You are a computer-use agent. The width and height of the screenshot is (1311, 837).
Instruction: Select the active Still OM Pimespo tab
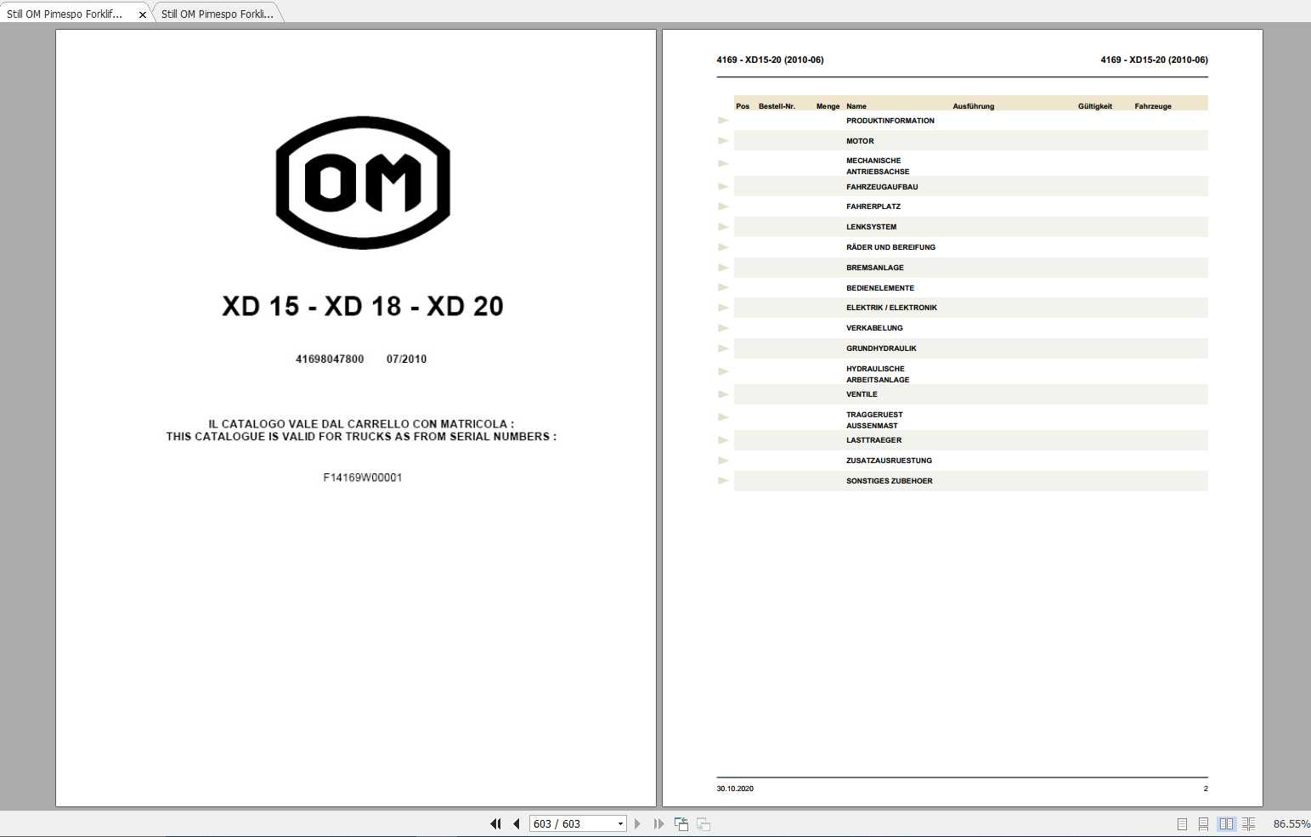click(x=68, y=13)
